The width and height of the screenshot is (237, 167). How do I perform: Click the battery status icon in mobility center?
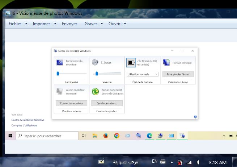[131, 62]
